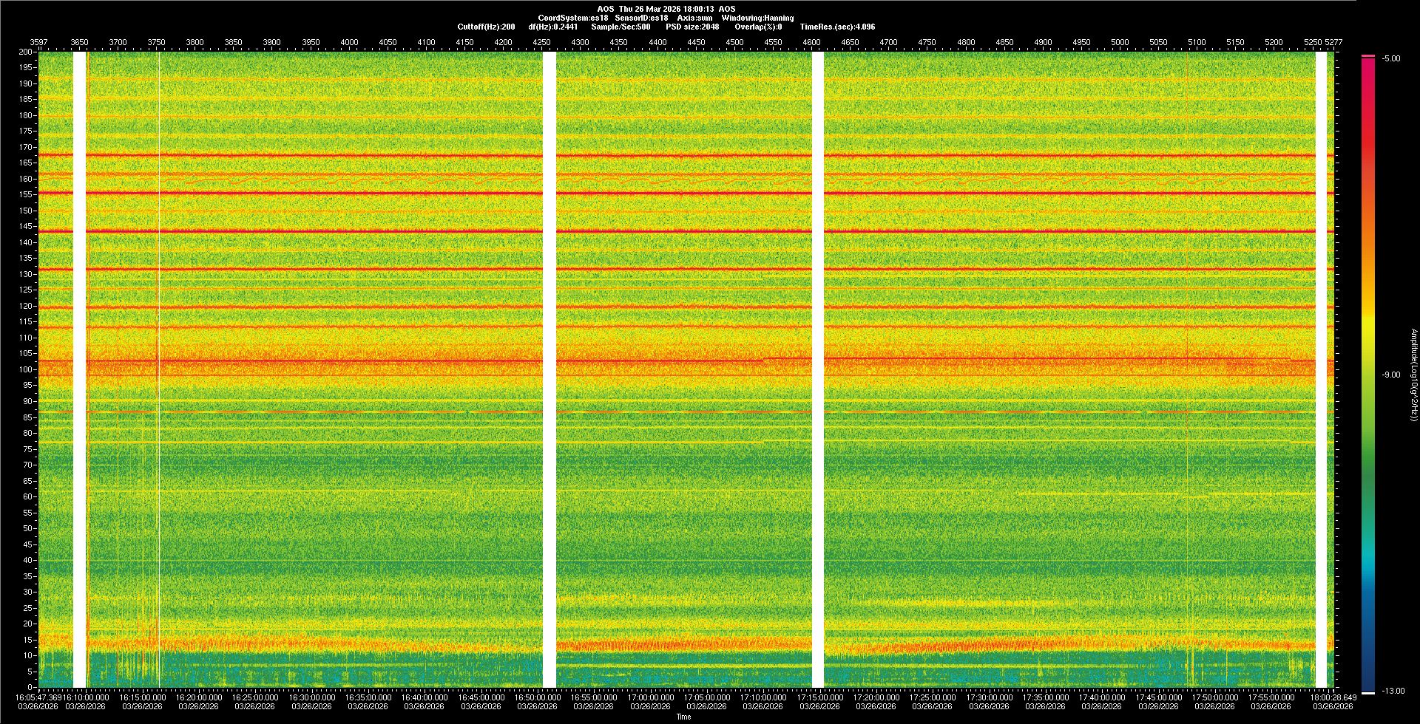
Task: Click the 5000 tick on the top axis
Action: [x=1120, y=42]
